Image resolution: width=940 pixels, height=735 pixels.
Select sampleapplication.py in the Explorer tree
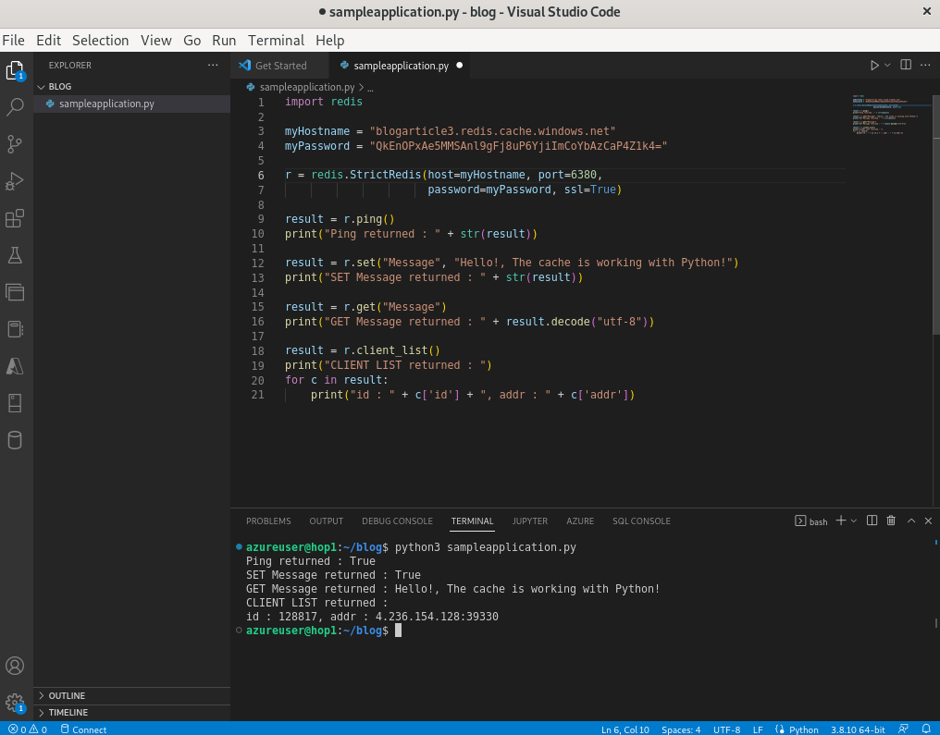click(x=132, y=104)
